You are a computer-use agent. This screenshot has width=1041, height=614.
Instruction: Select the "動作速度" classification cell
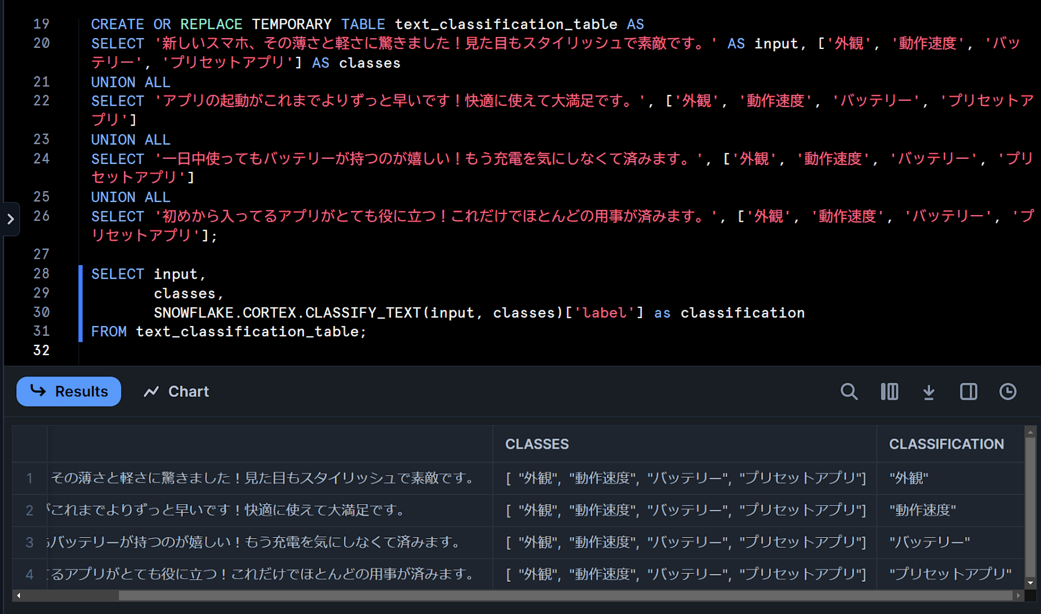coord(950,510)
